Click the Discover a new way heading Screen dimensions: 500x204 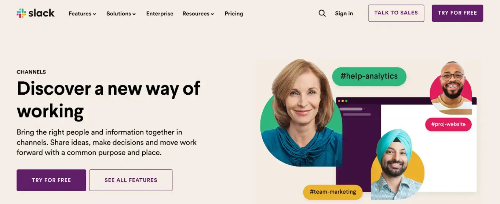pos(109,99)
